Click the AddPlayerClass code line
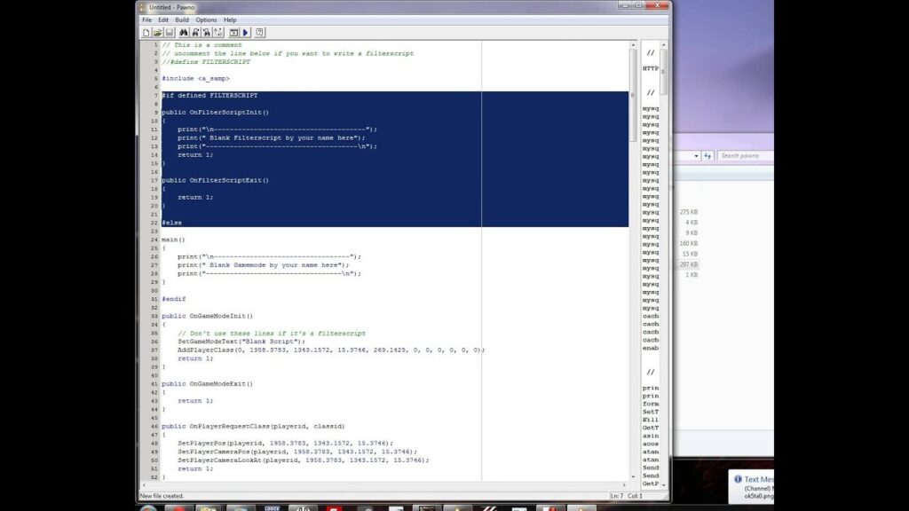Viewport: 909px width, 511px height. click(331, 350)
